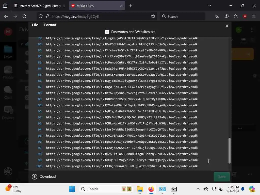Click the tracking protection shield icon

click(x=41, y=17)
